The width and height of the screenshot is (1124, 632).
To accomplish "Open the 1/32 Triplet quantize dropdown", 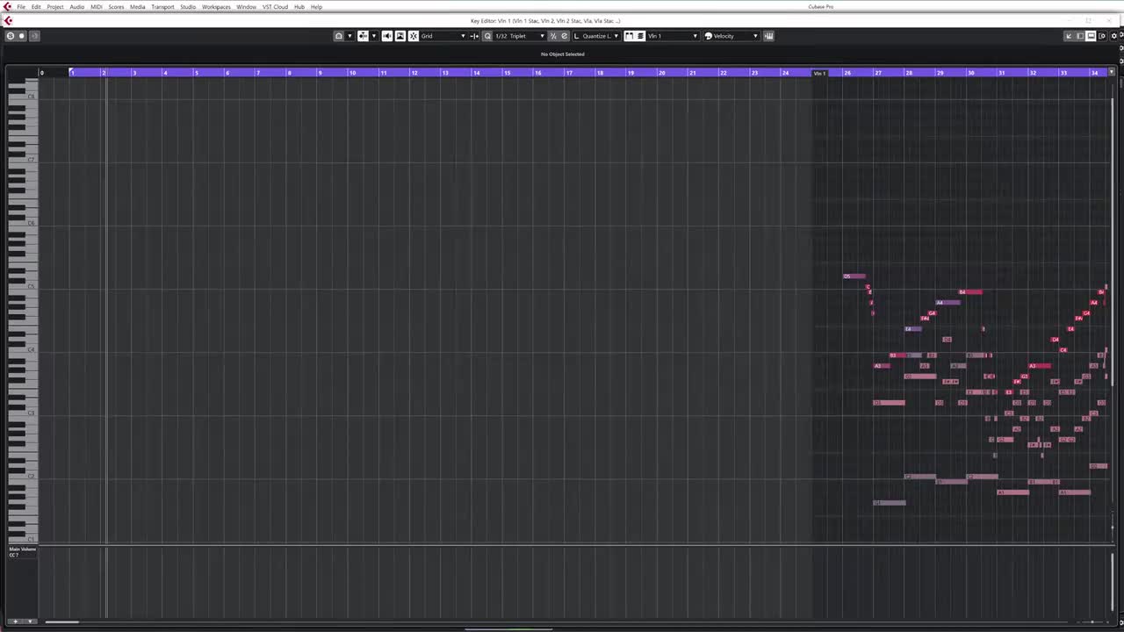I will tap(520, 36).
